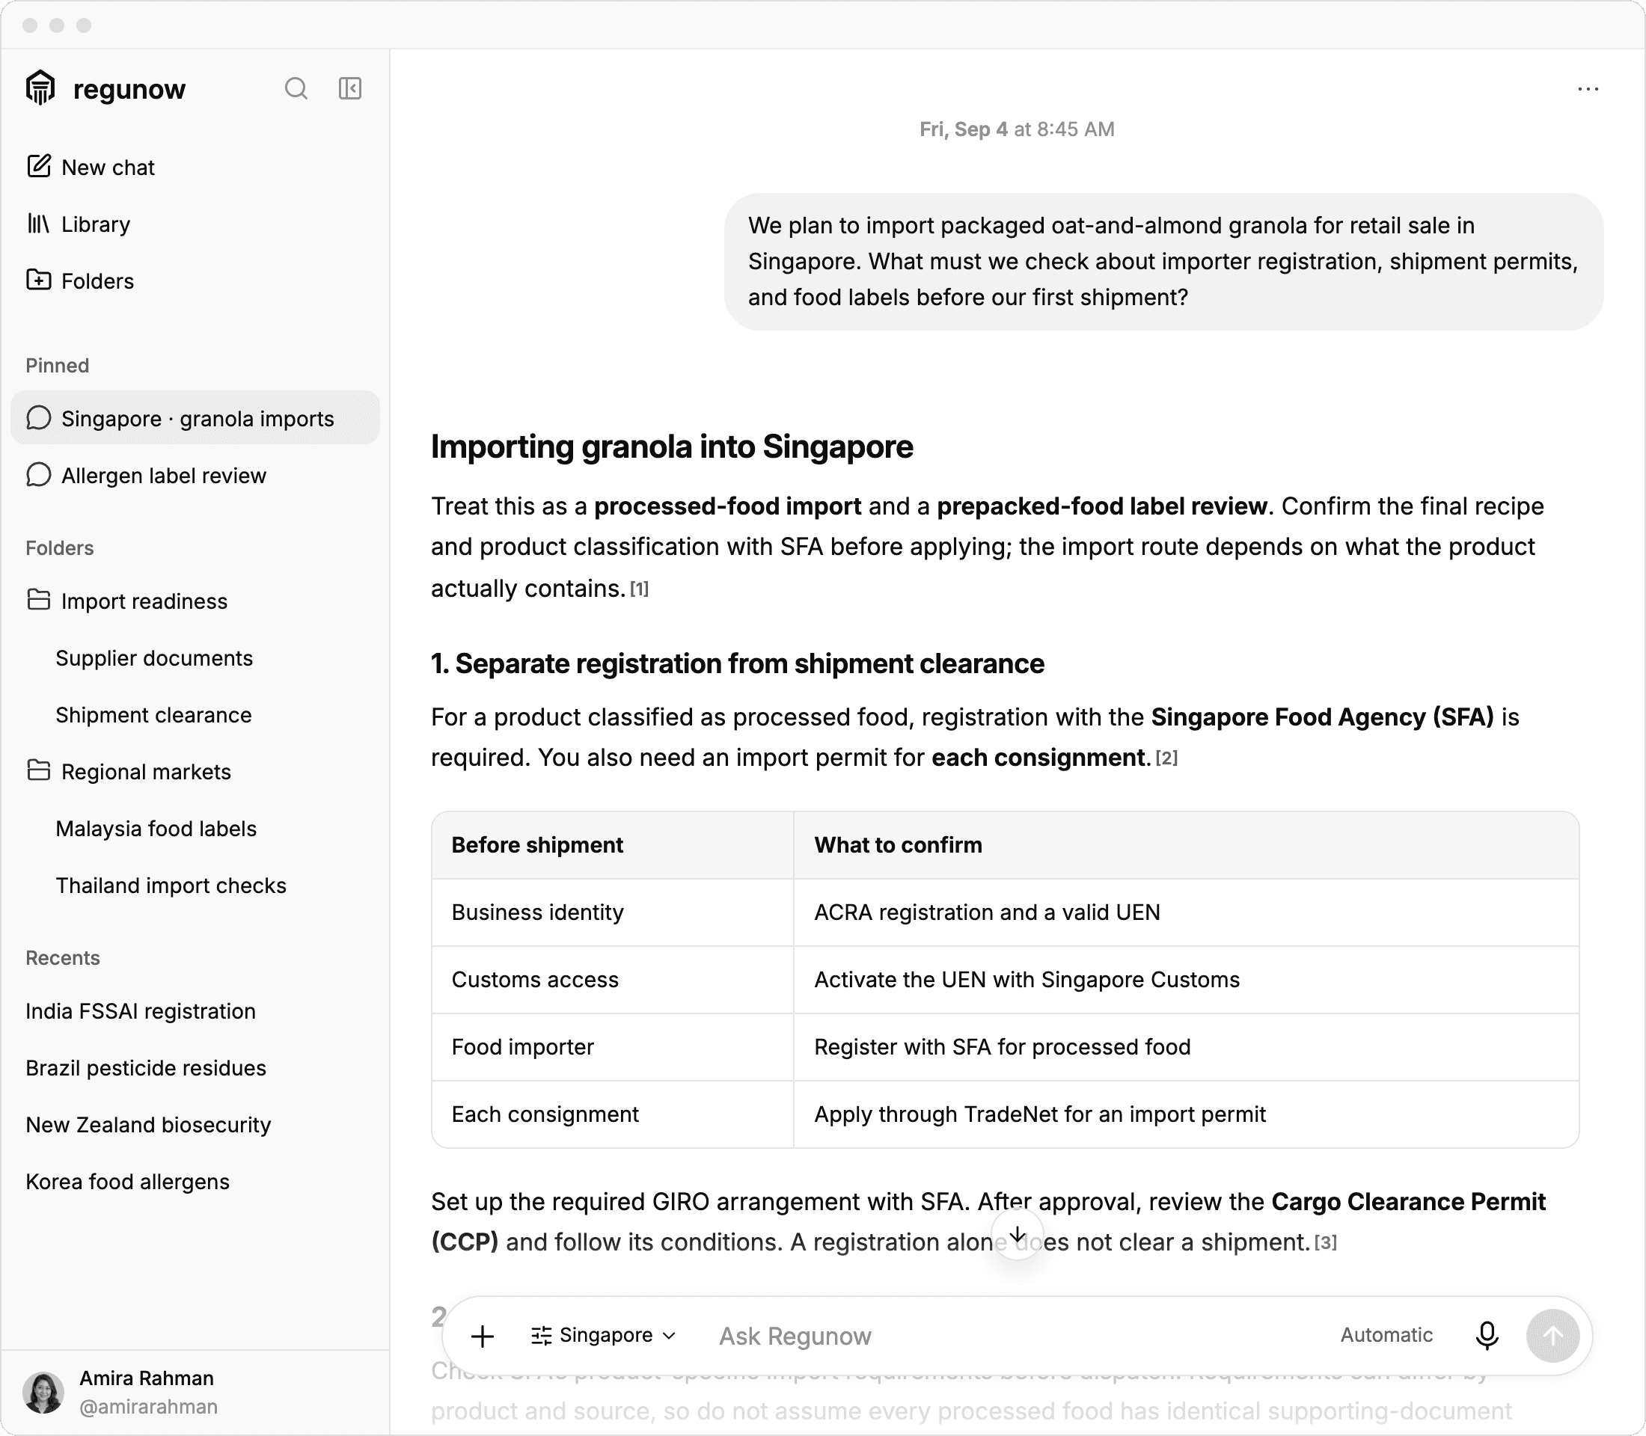
Task: Open the Automatic mode selector
Action: (1386, 1335)
